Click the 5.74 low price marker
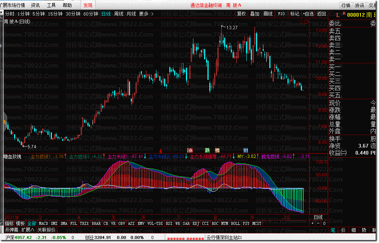379x243 pixels. pyautogui.click(x=31, y=147)
